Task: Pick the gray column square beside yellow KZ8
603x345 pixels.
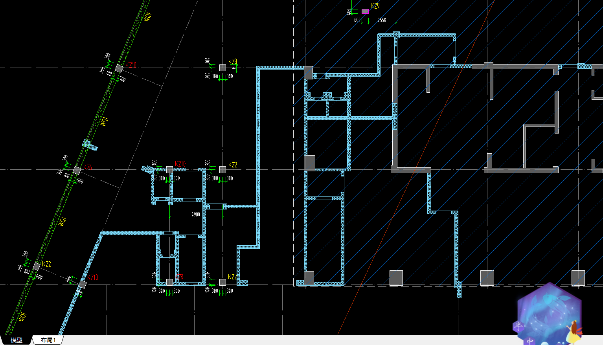Action: (222, 68)
